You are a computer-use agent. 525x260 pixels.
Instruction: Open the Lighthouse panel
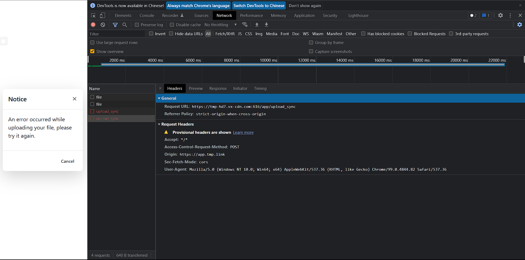(358, 16)
